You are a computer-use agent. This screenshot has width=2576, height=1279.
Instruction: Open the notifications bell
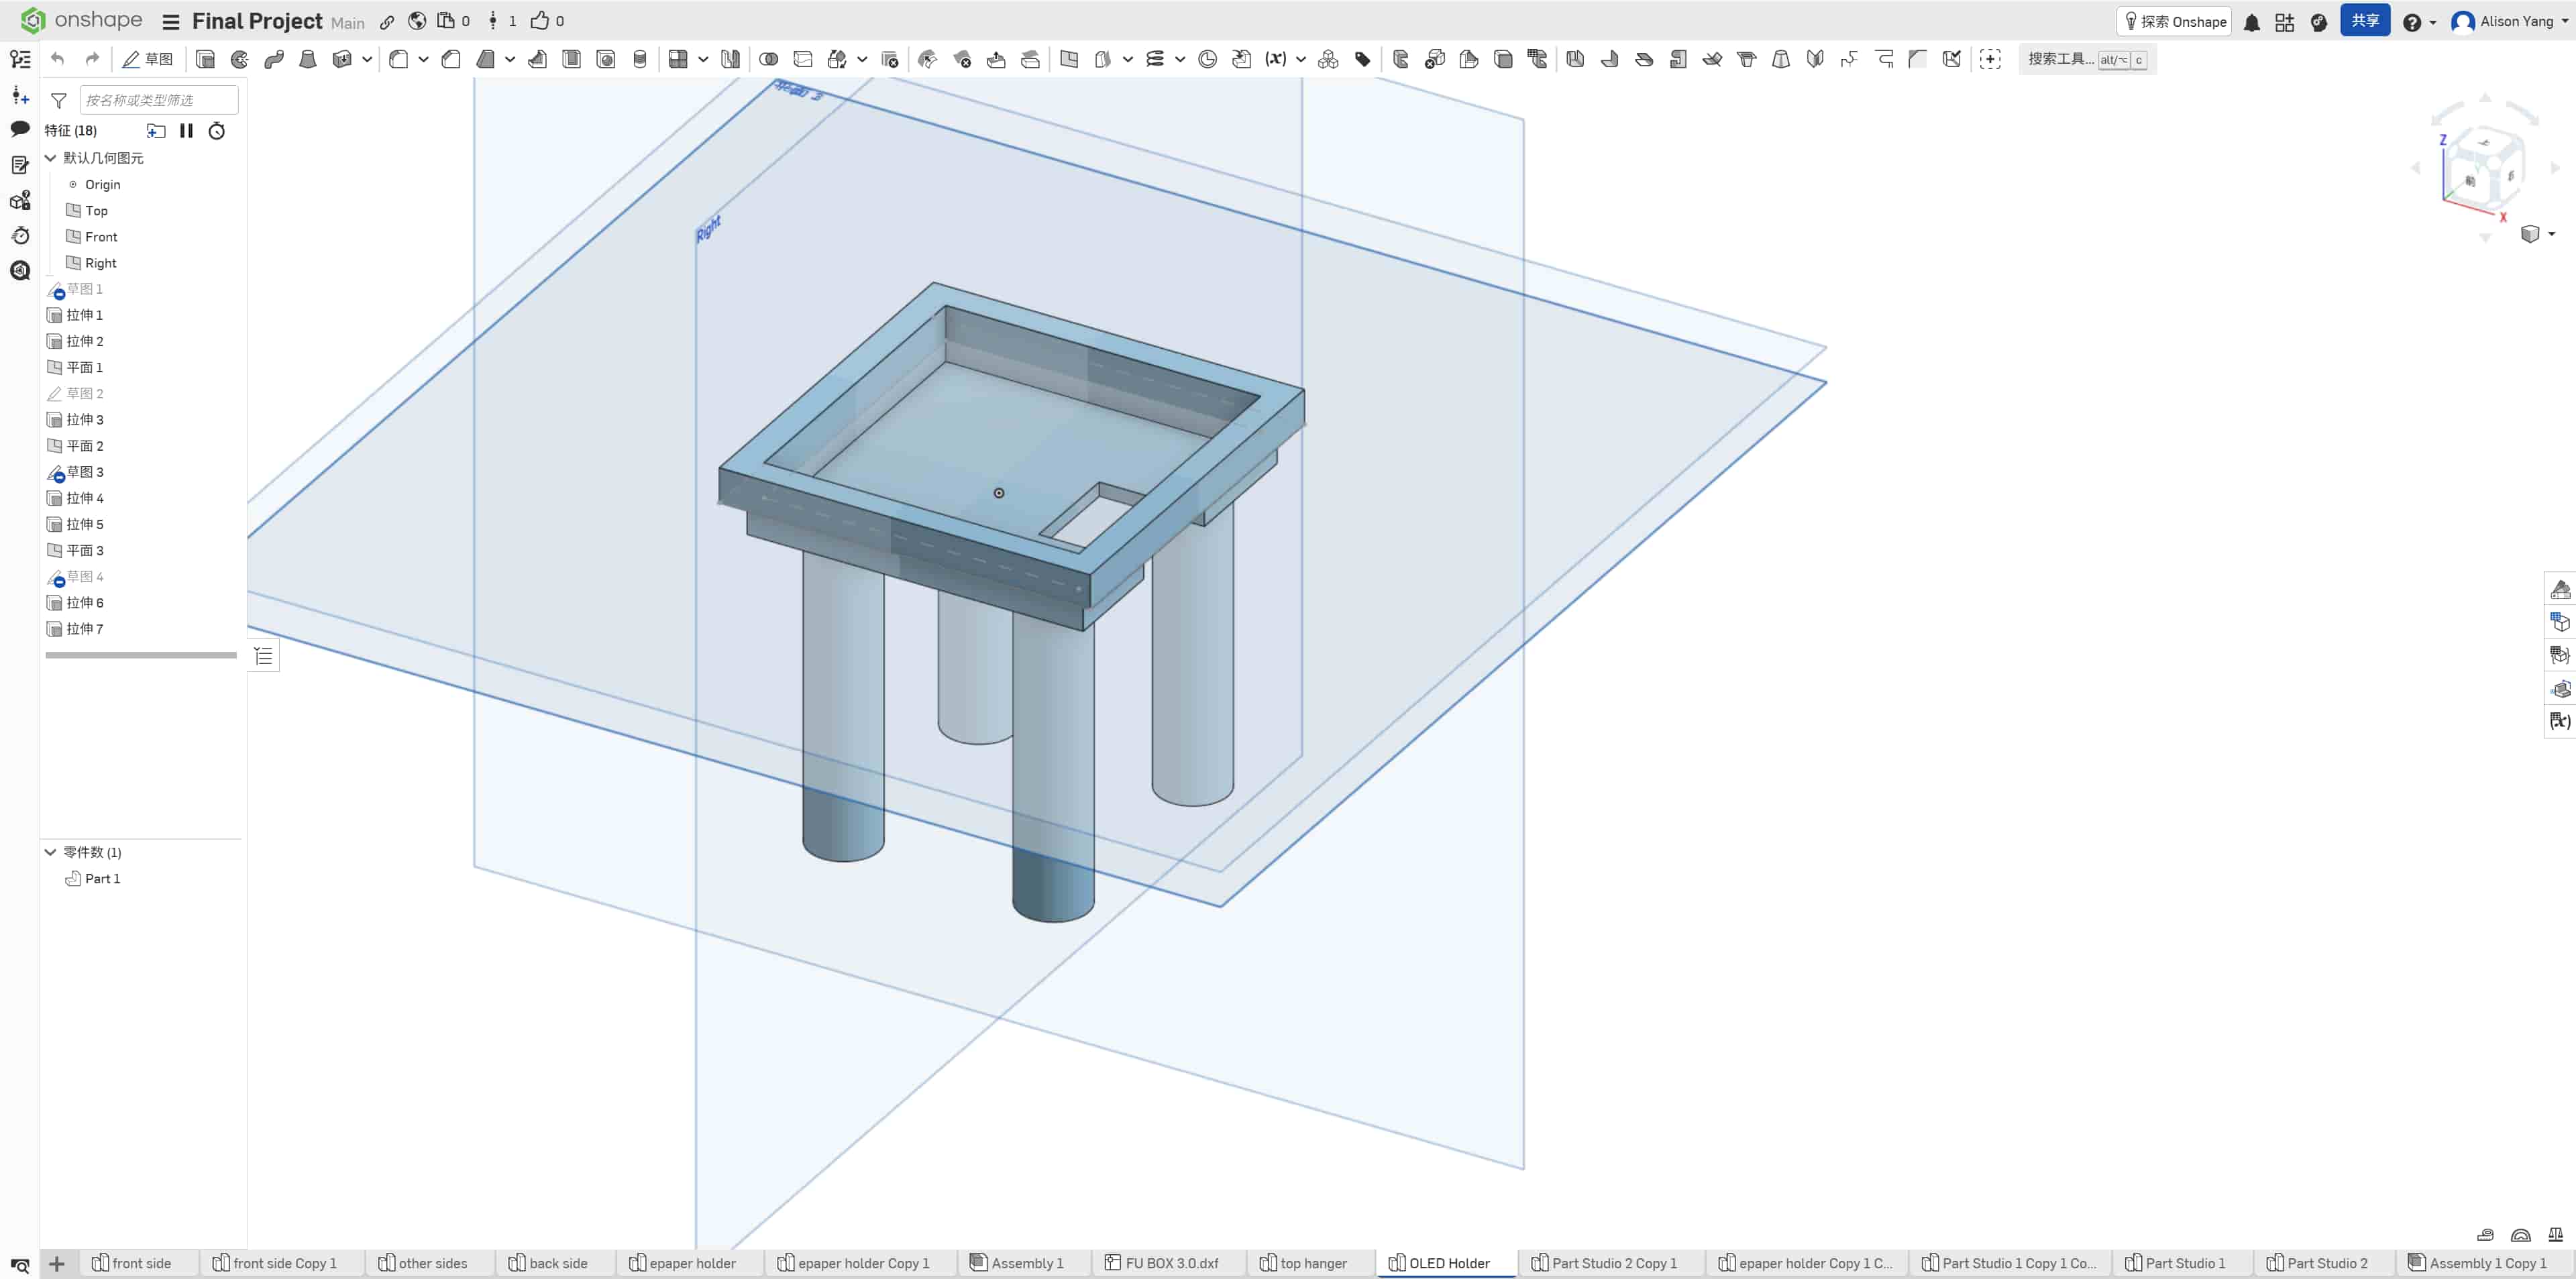[2251, 22]
